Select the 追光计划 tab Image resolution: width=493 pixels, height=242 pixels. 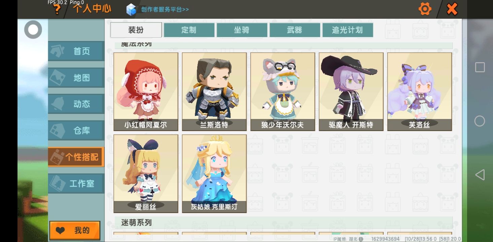348,30
